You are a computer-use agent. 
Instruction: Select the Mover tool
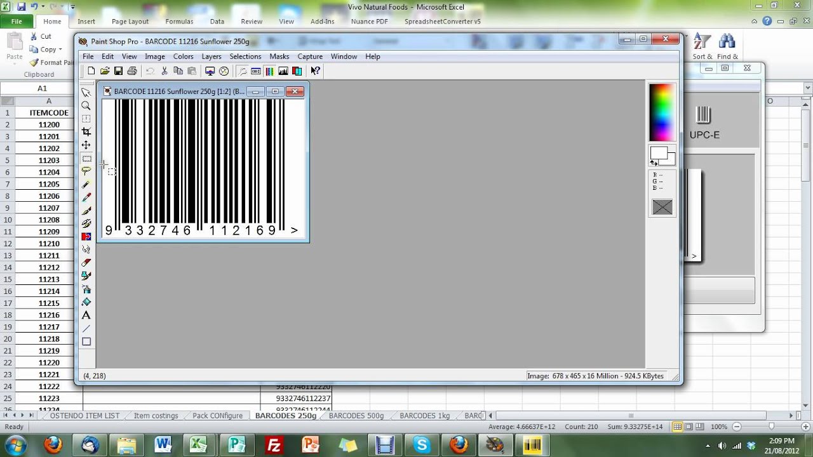click(x=86, y=145)
